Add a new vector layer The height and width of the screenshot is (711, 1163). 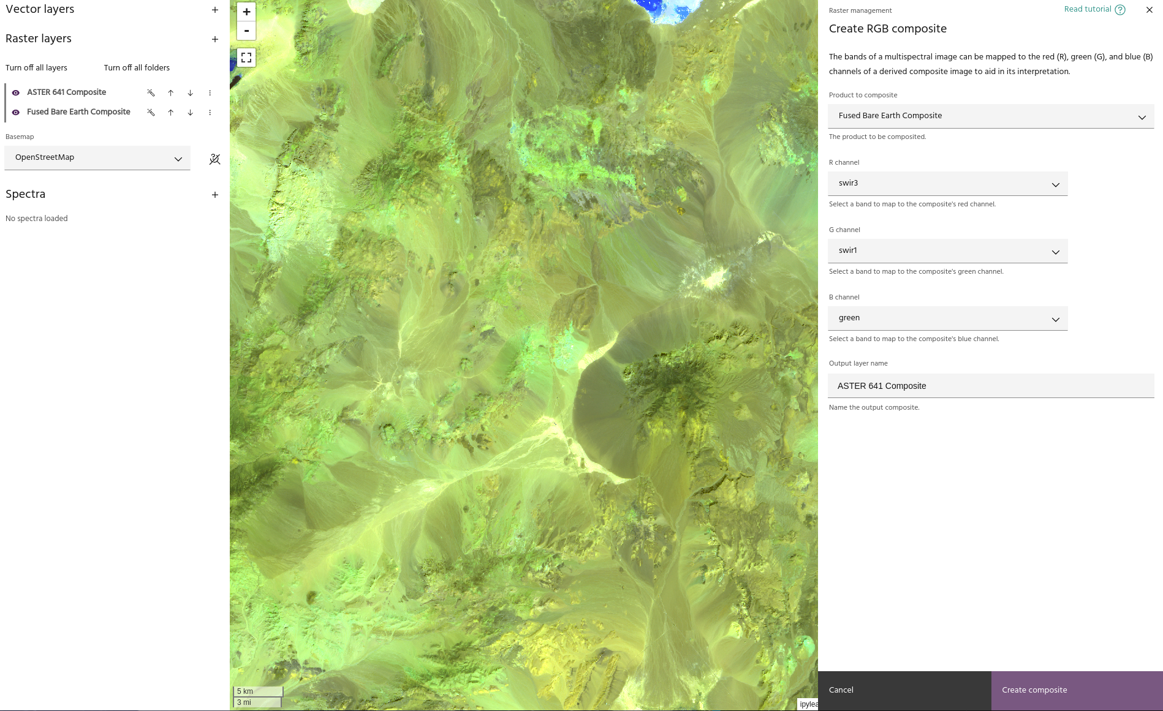point(215,10)
